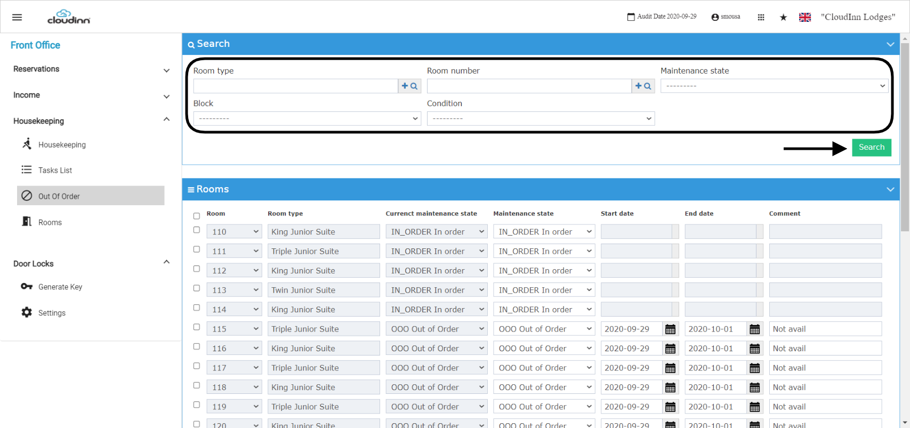Check the checkbox for room 115
Screen dimensions: 910x428
[197, 327]
